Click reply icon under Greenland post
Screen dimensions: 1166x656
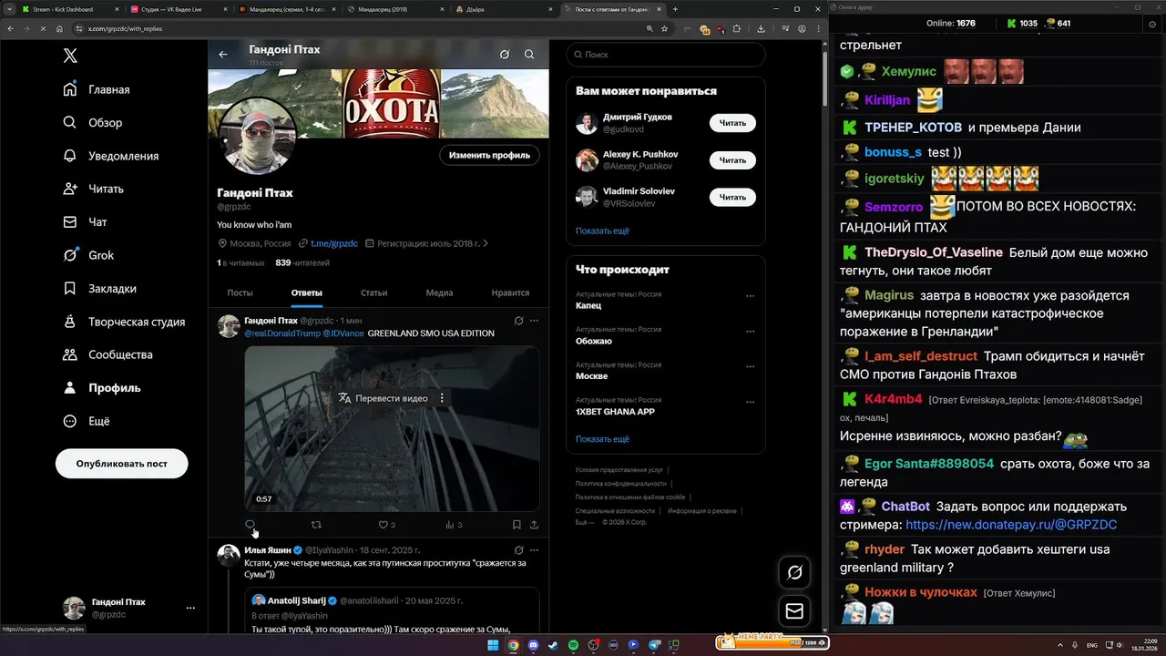click(250, 525)
